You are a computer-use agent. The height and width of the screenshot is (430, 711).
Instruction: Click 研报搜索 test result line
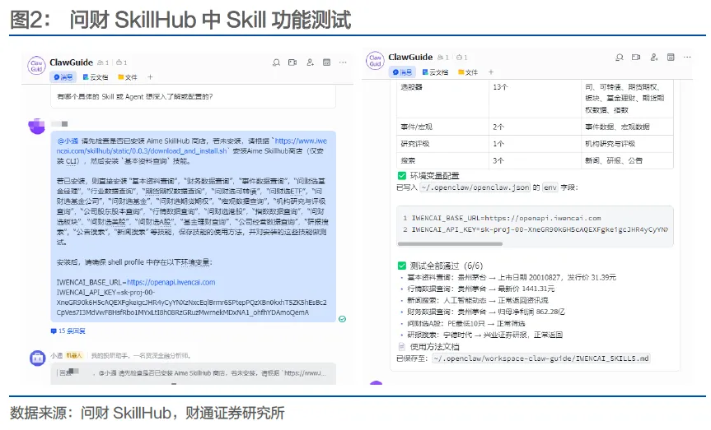click(x=484, y=335)
